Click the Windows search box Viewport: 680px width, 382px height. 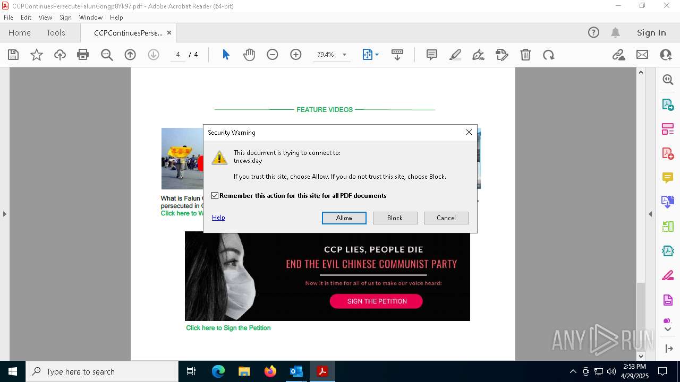coord(103,371)
